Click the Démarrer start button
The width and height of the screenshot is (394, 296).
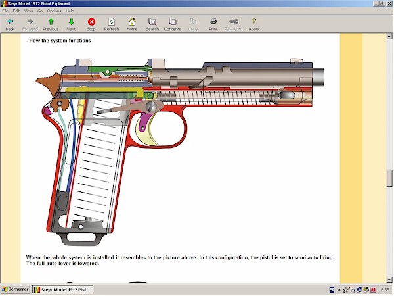pyautogui.click(x=15, y=289)
